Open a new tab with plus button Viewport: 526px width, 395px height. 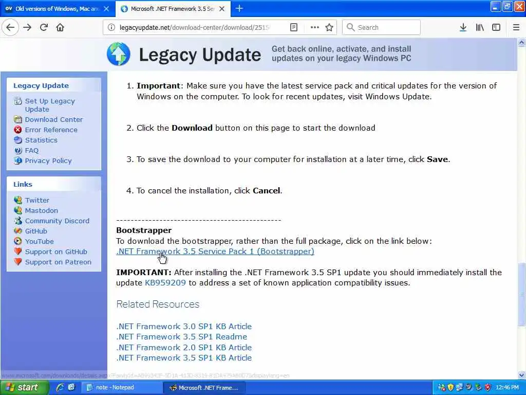coord(239,8)
